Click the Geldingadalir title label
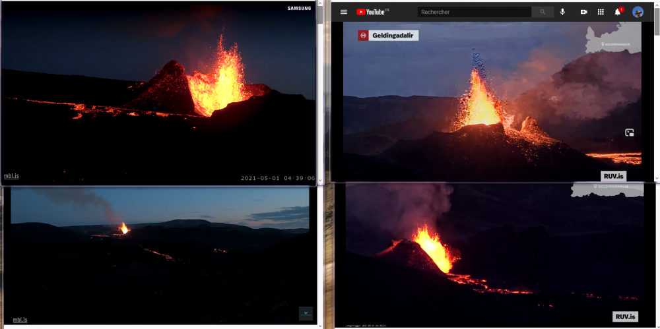Viewport: 660px width, 329px height. click(393, 36)
